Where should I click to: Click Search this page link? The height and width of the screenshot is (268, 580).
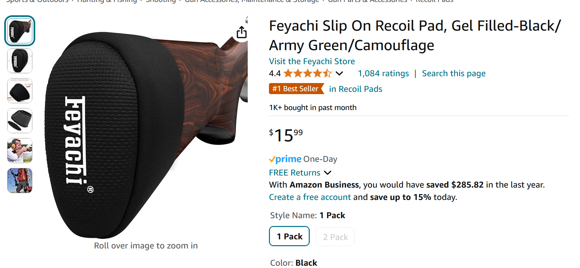[454, 74]
